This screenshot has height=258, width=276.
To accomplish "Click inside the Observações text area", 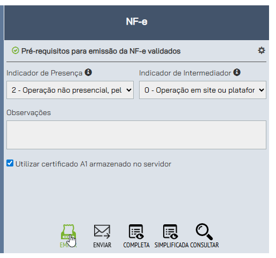I will point(136,135).
